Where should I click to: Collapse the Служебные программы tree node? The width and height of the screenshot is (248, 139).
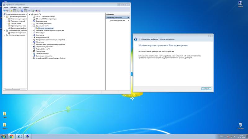pyautogui.click(x=5, y=17)
